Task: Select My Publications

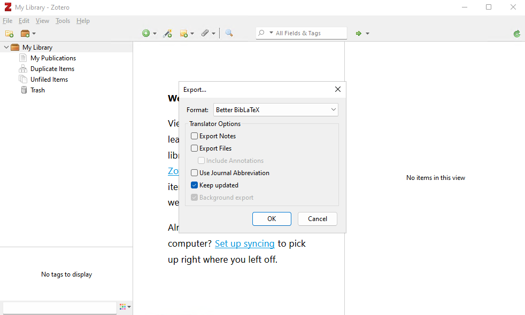Action: point(53,58)
